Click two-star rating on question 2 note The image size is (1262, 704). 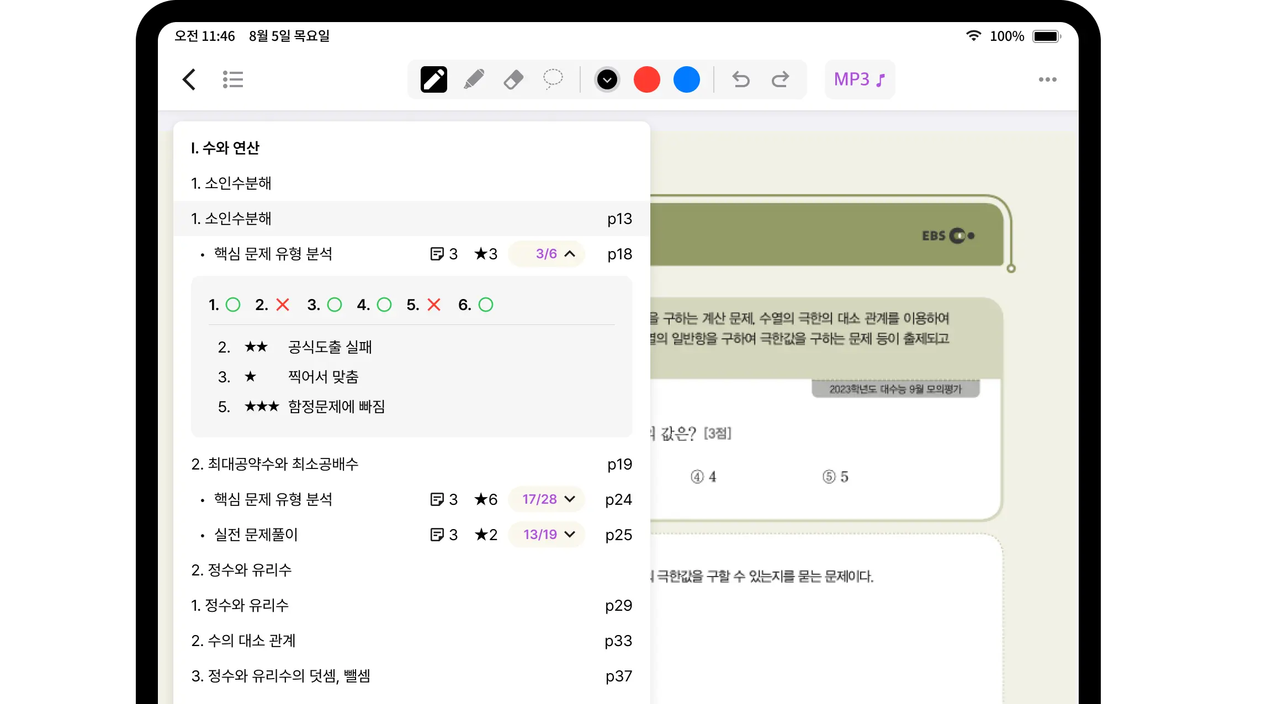[x=256, y=347]
